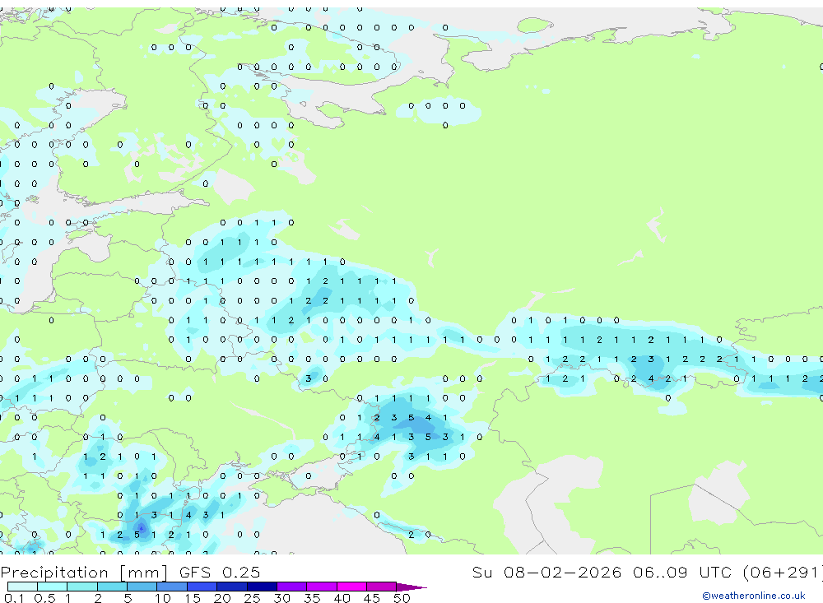This screenshot has width=823, height=603.
Task: Click the '0.1' legend scale label
Action: point(14,598)
